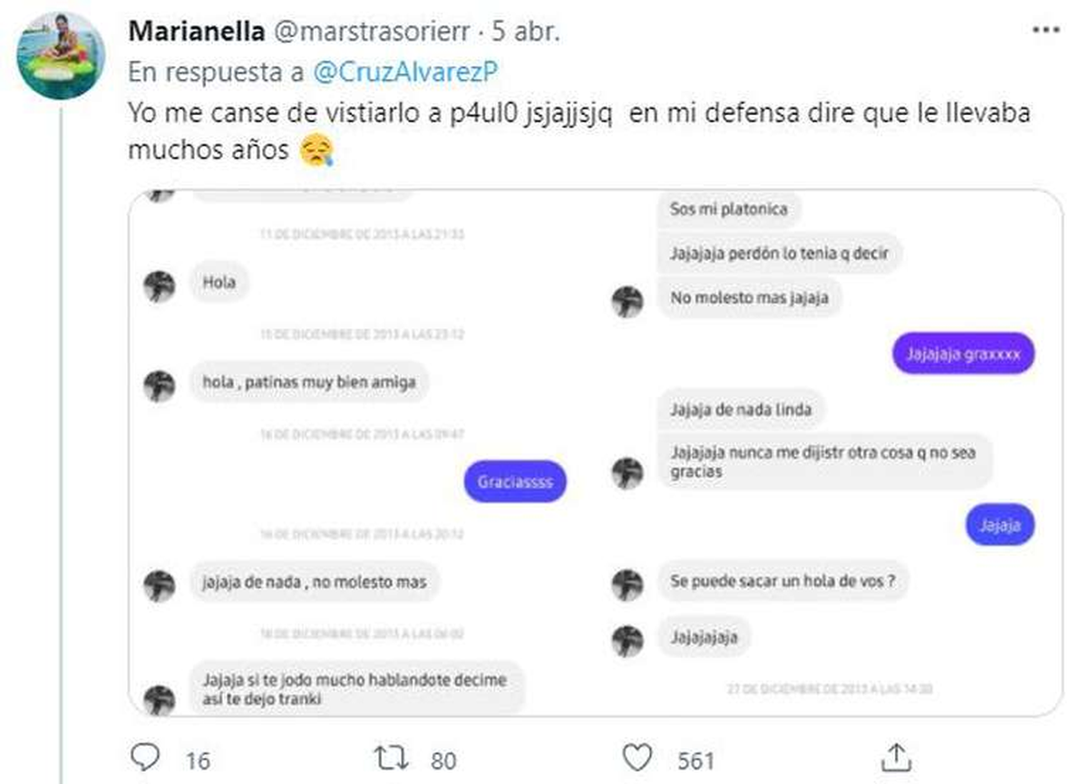Open the @marstrasorierr handle link
This screenshot has width=1088, height=784.
tap(371, 31)
